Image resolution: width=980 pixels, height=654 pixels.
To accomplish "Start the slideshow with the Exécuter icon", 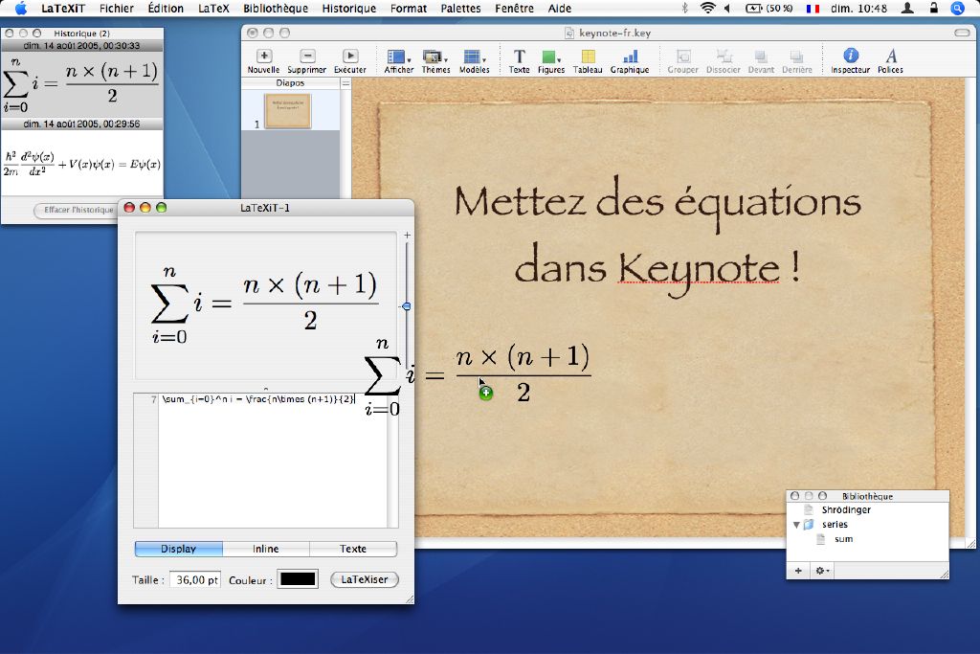I will [350, 56].
